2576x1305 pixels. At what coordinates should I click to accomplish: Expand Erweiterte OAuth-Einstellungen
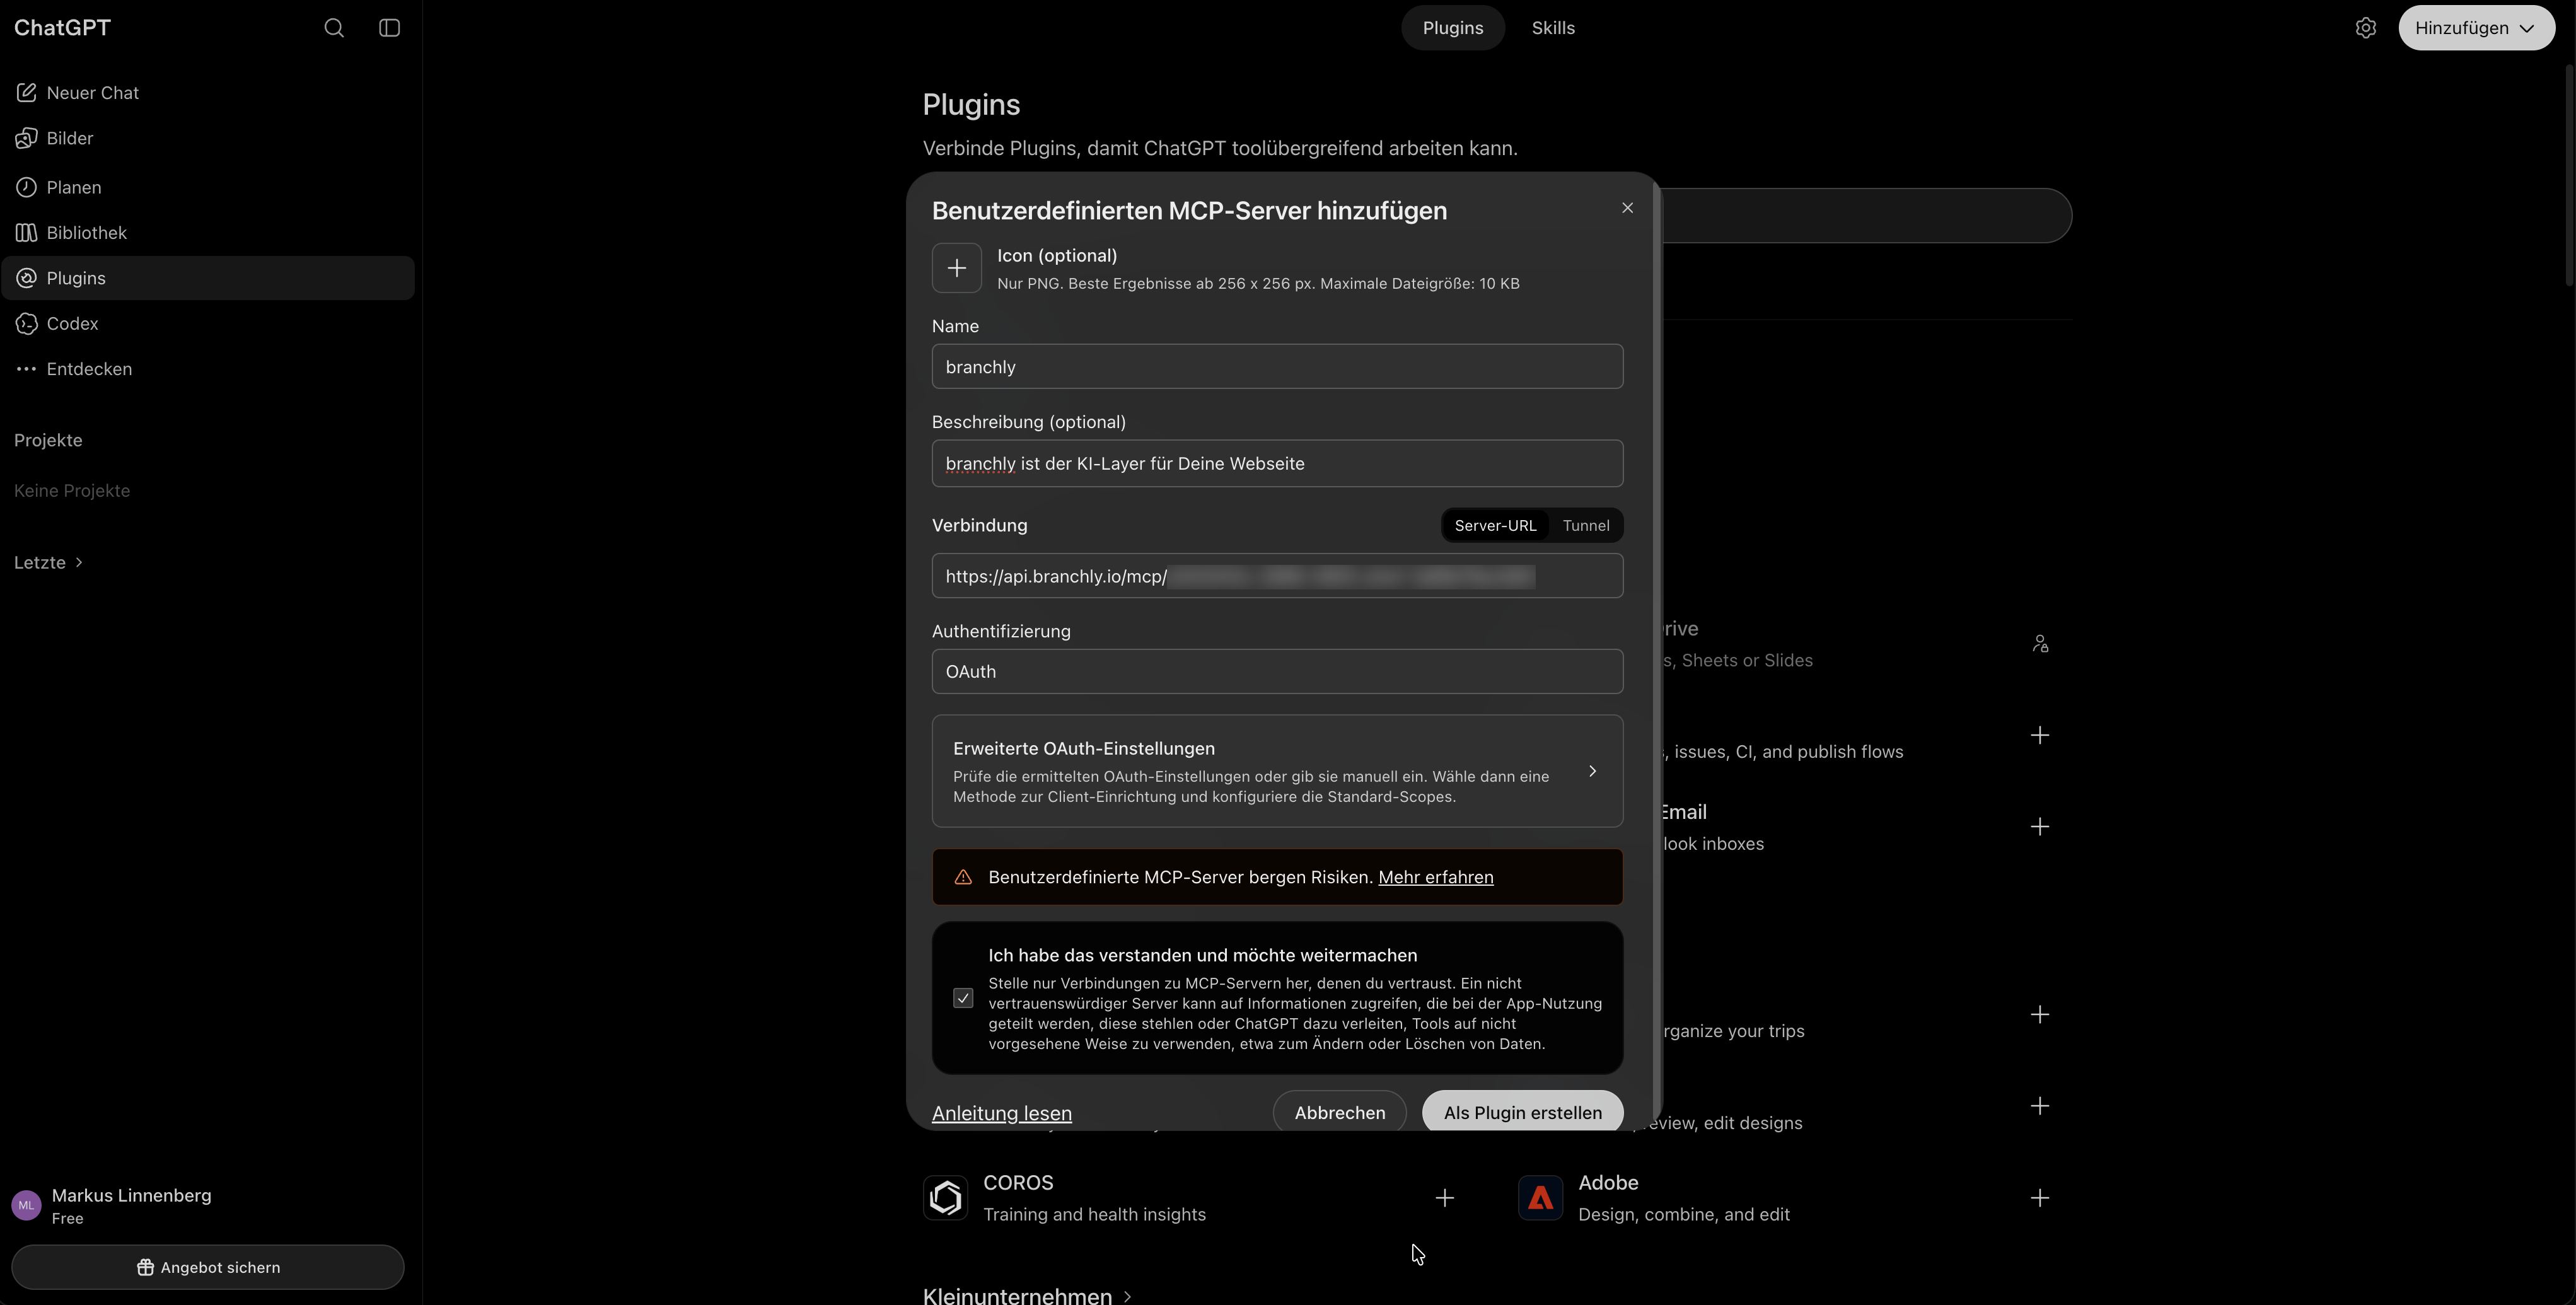[1277, 771]
